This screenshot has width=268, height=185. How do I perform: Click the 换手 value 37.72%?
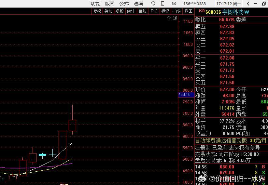pos(227,121)
